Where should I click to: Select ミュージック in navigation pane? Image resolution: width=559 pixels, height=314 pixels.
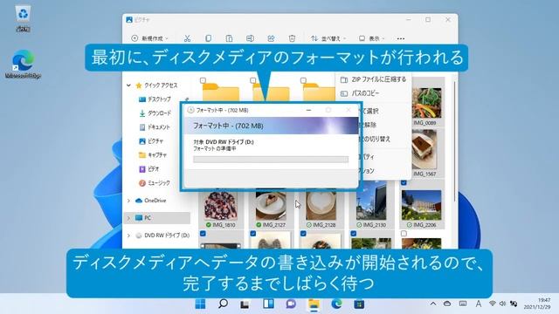154,183
